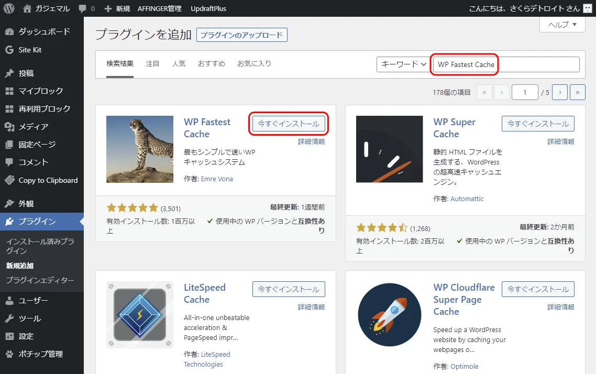The image size is (596, 374).
Task: Open the WP Super Cache title link
Action: pos(454,128)
